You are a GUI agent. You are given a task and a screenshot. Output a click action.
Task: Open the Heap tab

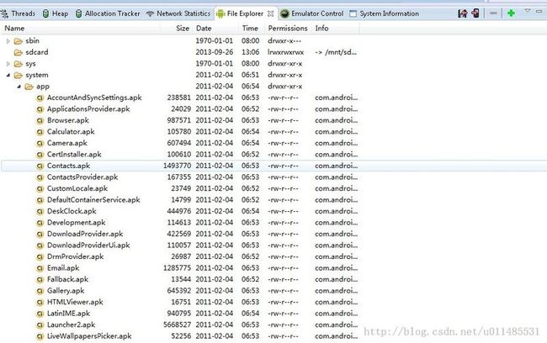click(x=55, y=13)
